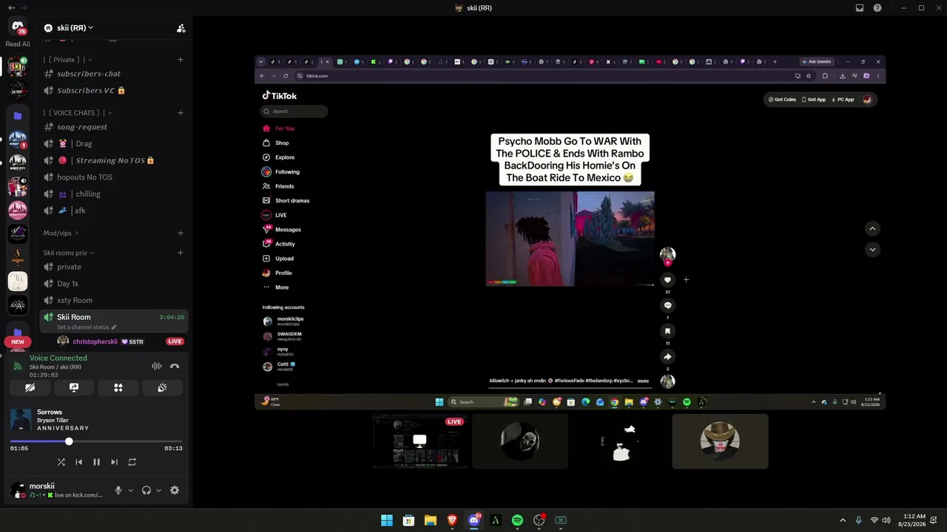This screenshot has width=947, height=532.
Task: Add a channel to Mod/vips category
Action: (181, 233)
